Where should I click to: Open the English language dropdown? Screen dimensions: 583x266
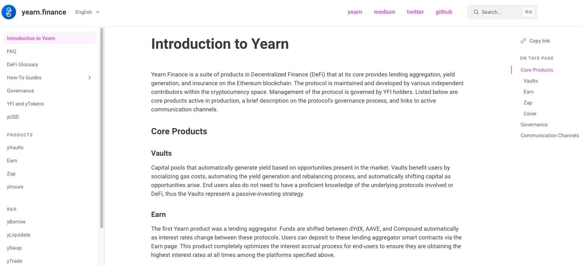[x=87, y=12]
